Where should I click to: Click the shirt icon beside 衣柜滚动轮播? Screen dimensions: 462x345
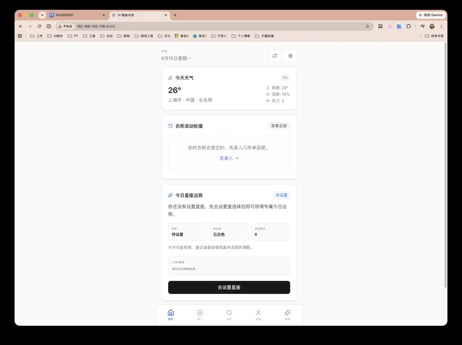[x=170, y=126]
